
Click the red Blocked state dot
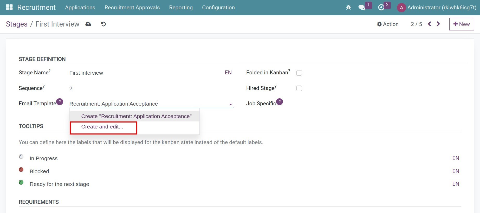pos(21,170)
